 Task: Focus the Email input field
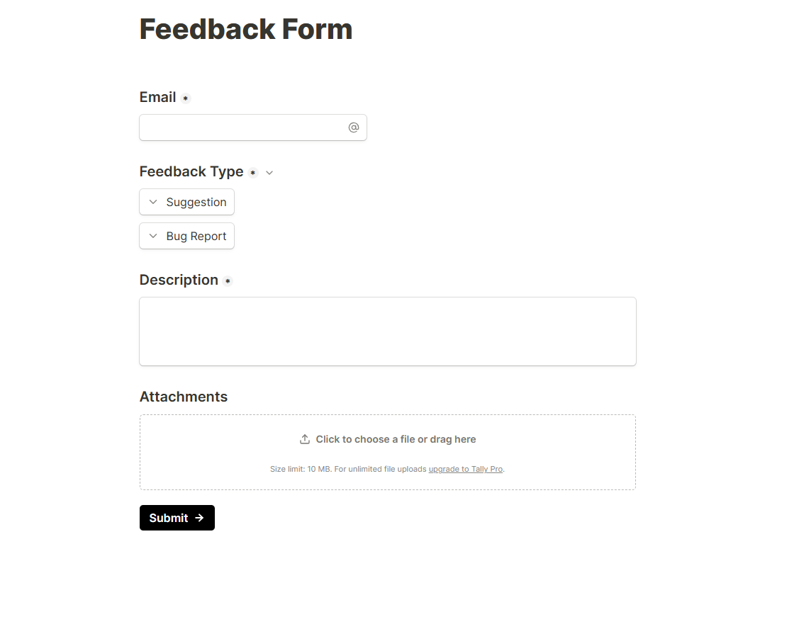point(242,127)
